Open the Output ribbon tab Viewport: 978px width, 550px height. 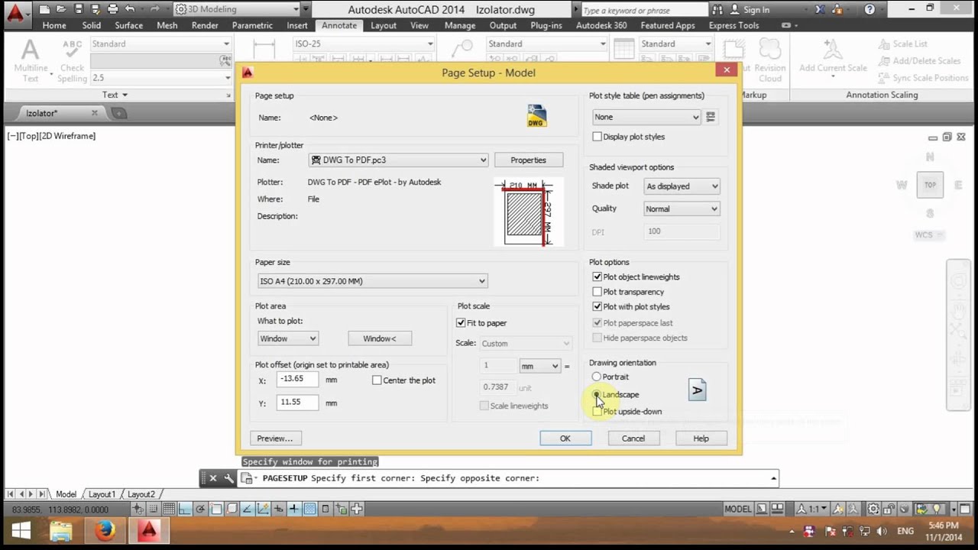(x=503, y=25)
